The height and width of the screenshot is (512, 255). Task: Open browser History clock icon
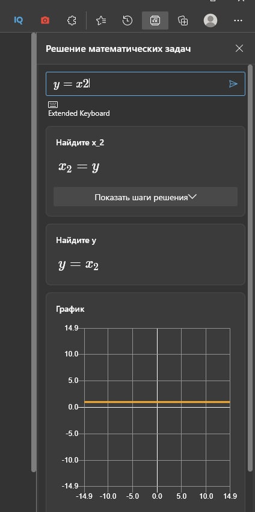point(127,21)
